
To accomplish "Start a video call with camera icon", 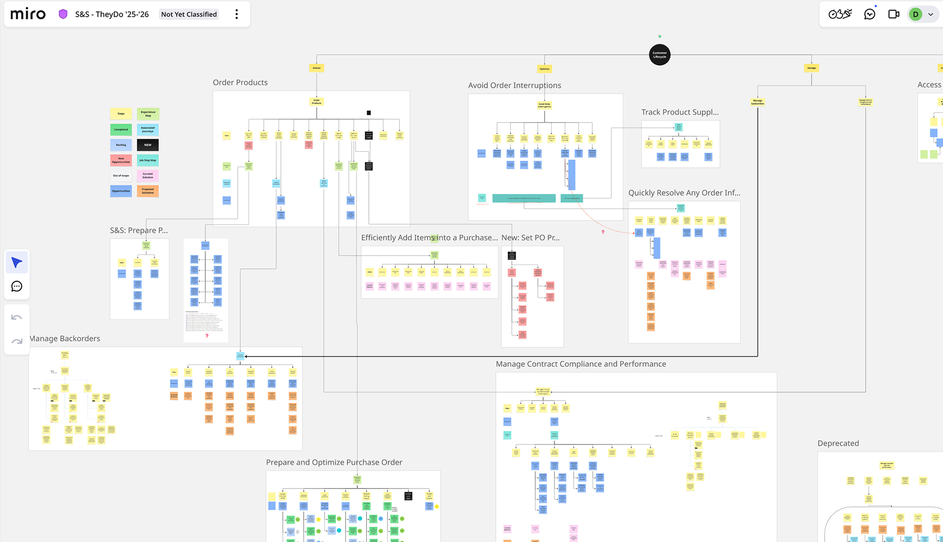I will pyautogui.click(x=894, y=14).
